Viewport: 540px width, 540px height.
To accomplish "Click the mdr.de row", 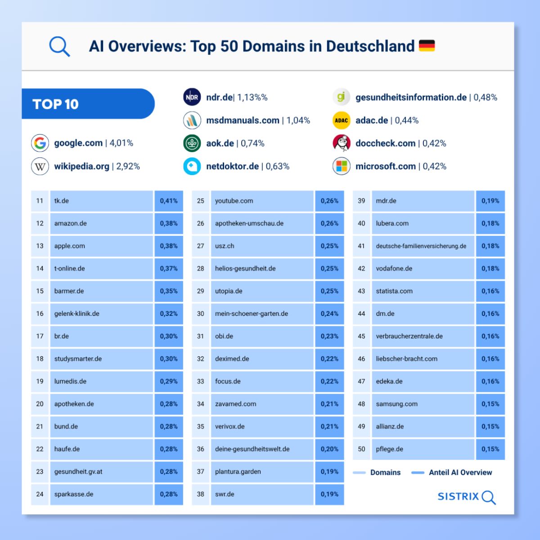I will (429, 201).
